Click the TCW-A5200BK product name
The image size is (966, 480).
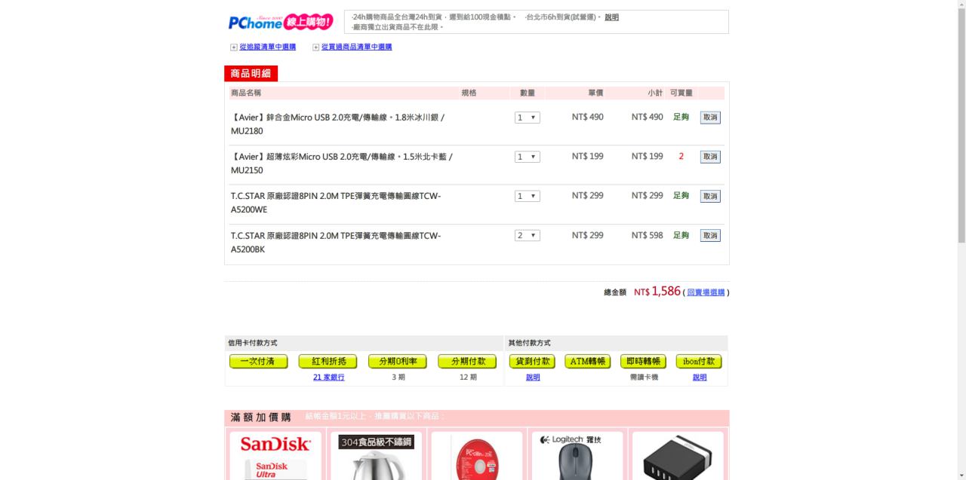336,243
